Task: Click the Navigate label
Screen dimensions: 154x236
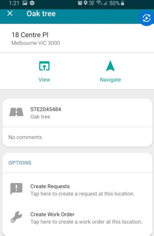Action: tap(110, 80)
